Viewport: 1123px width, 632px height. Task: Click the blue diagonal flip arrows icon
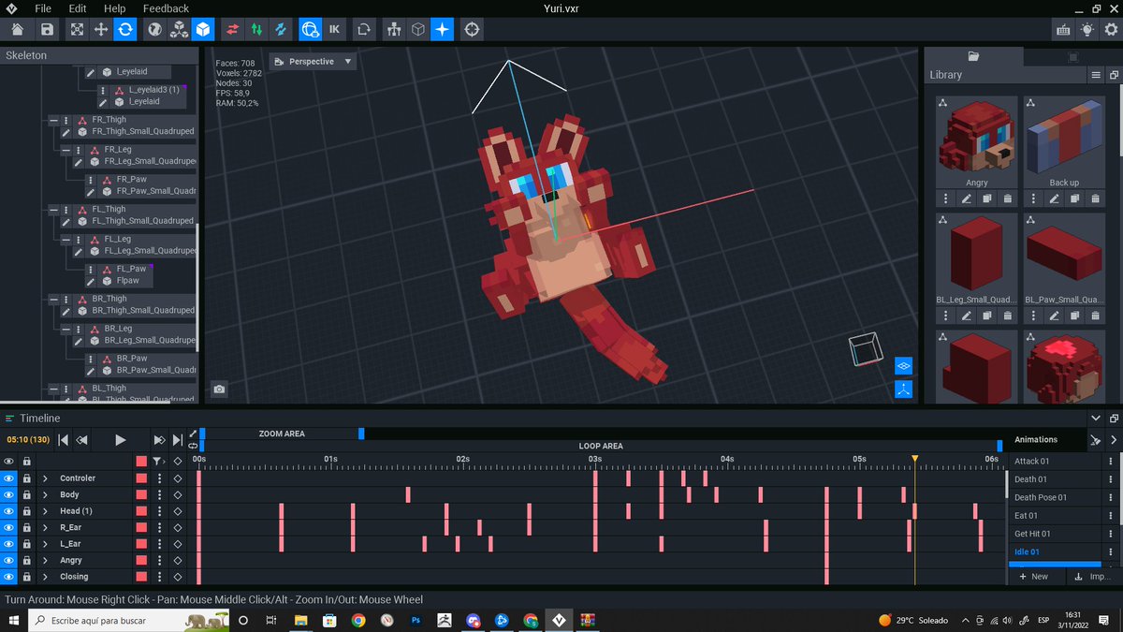[280, 29]
